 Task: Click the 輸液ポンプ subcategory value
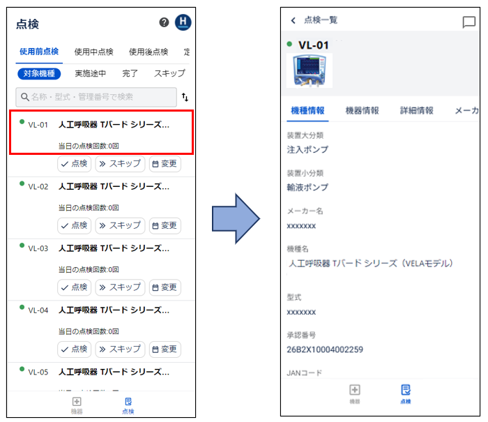(307, 188)
